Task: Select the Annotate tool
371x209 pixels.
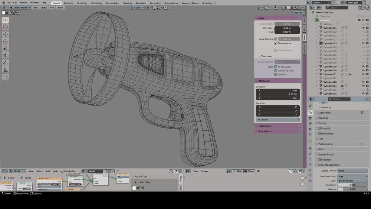Action: tap(5, 62)
